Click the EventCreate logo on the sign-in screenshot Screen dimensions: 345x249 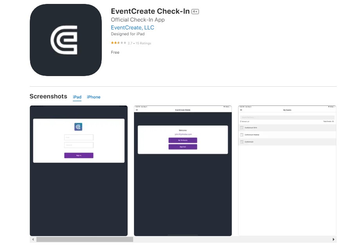pyautogui.click(x=78, y=126)
